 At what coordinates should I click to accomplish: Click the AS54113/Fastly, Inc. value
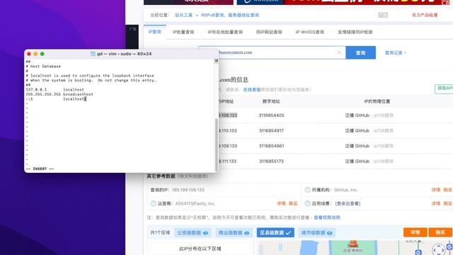pyautogui.click(x=195, y=203)
